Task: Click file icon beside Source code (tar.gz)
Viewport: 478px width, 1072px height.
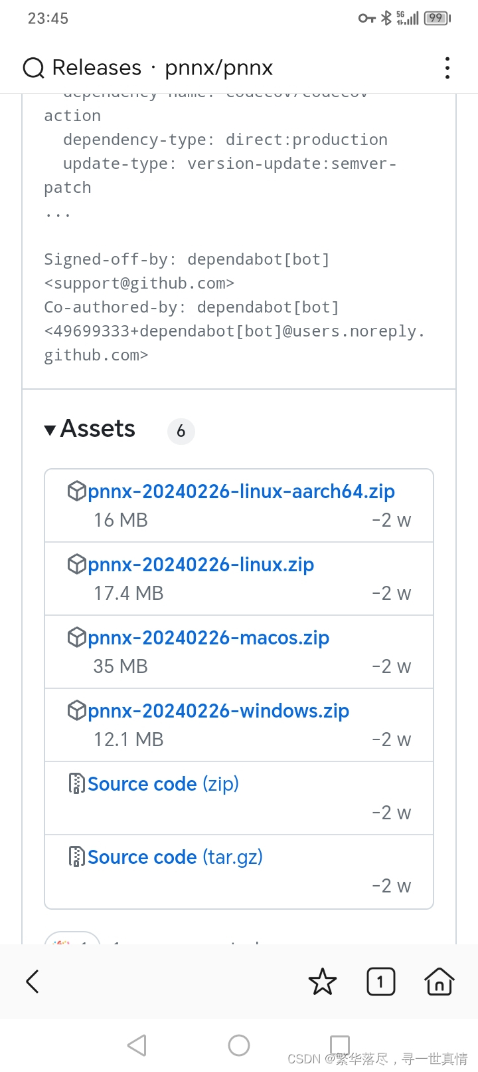Action: tap(77, 857)
